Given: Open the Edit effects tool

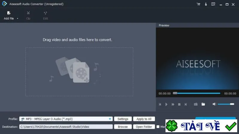Looking at the screenshot, I should pyautogui.click(x=45, y=16).
